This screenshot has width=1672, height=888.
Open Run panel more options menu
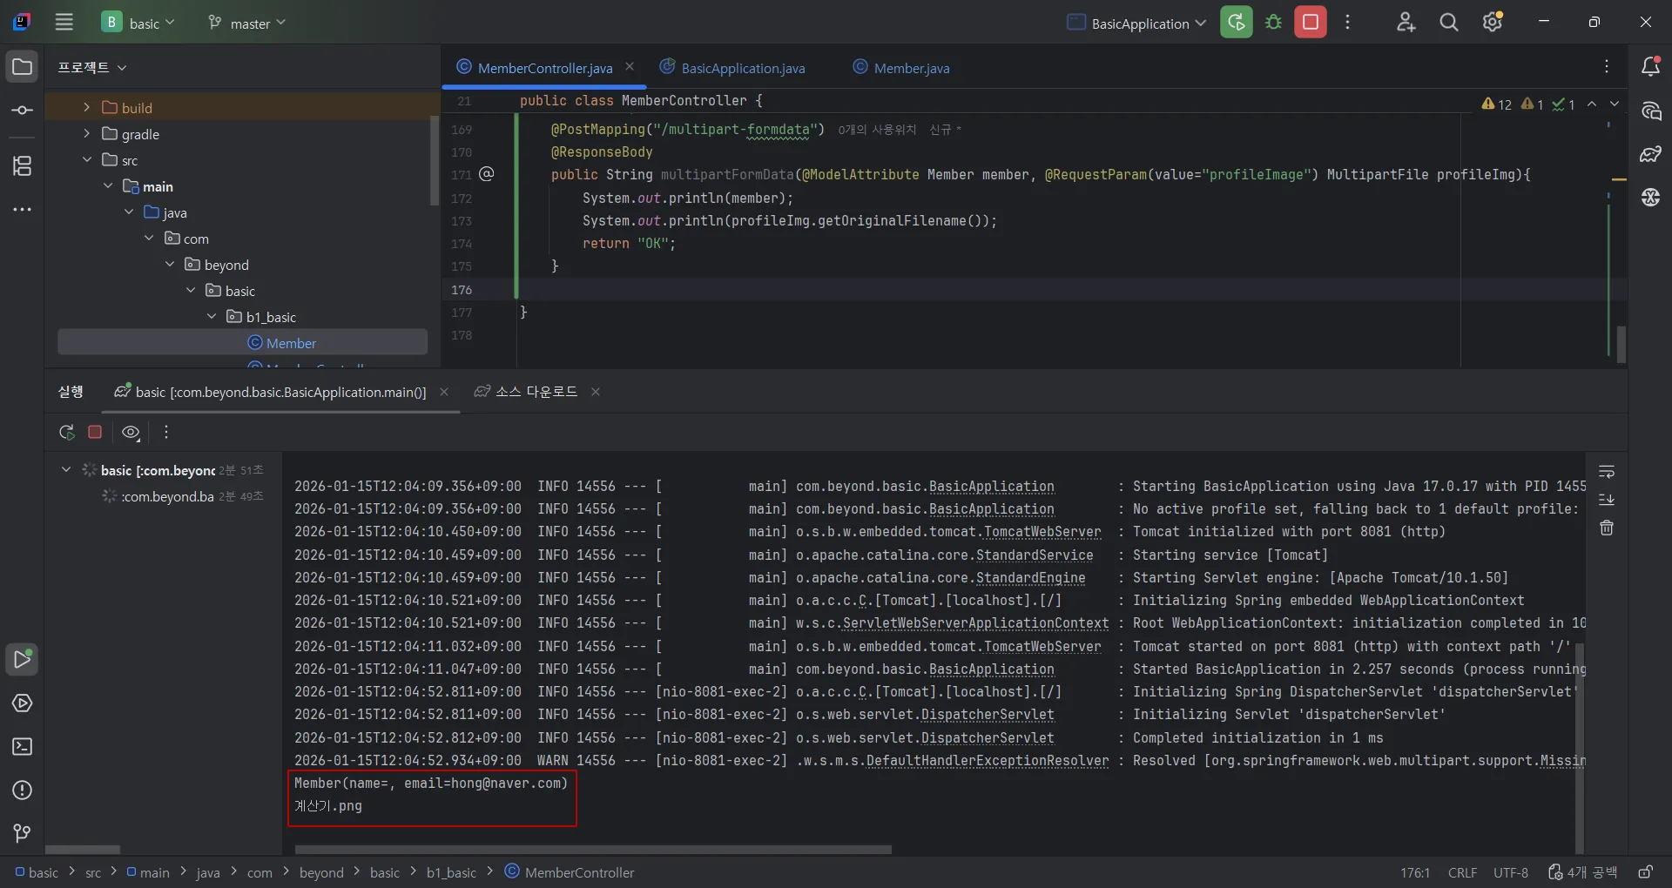click(x=165, y=432)
